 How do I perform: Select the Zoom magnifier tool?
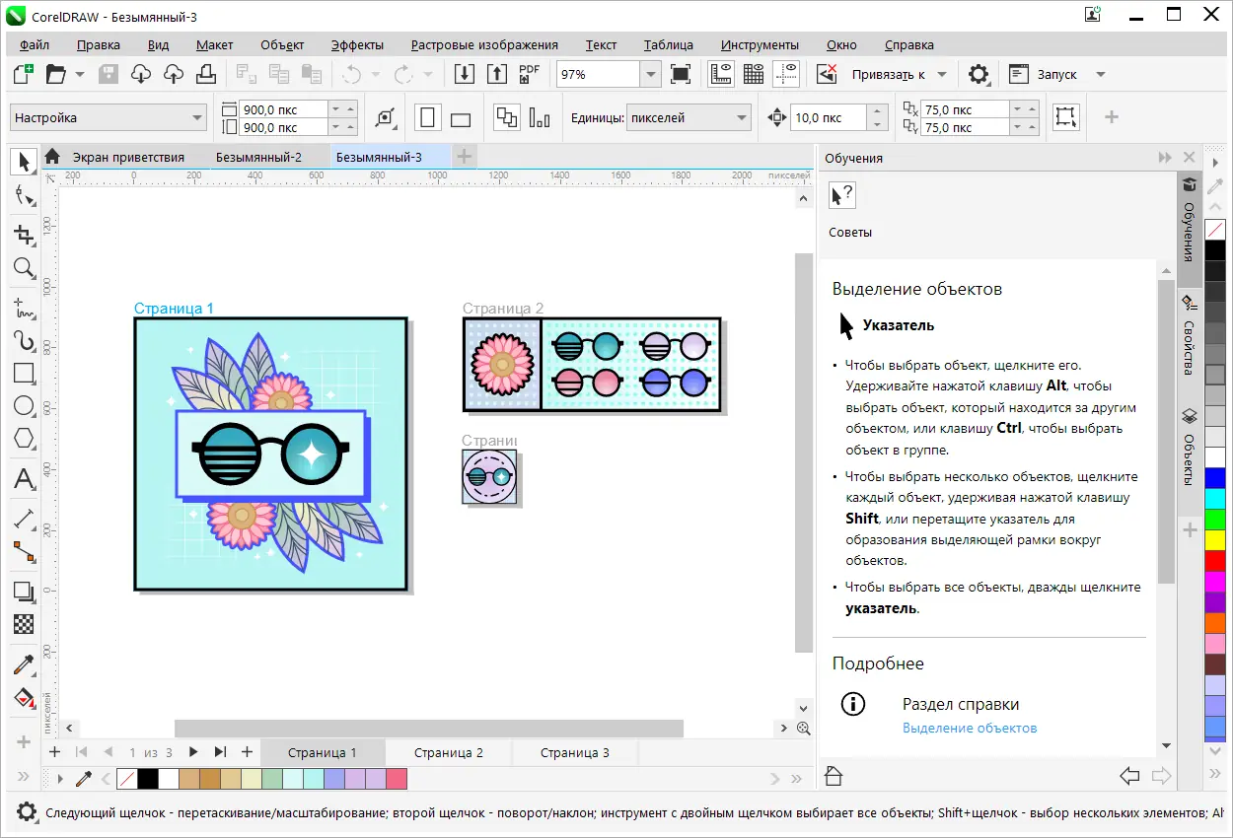[x=24, y=268]
